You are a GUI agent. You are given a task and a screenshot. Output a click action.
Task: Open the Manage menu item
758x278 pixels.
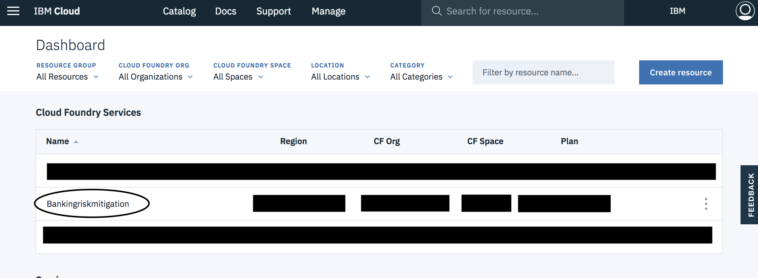[x=328, y=11]
